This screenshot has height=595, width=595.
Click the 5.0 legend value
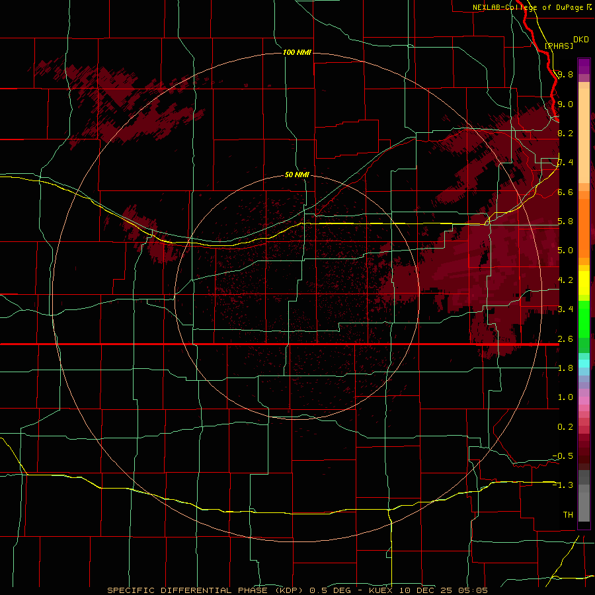(x=565, y=251)
